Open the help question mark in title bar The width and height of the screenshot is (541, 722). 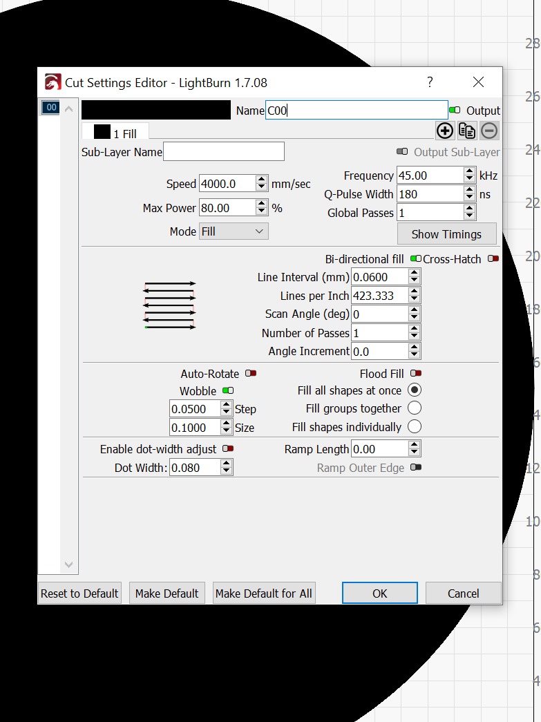430,82
